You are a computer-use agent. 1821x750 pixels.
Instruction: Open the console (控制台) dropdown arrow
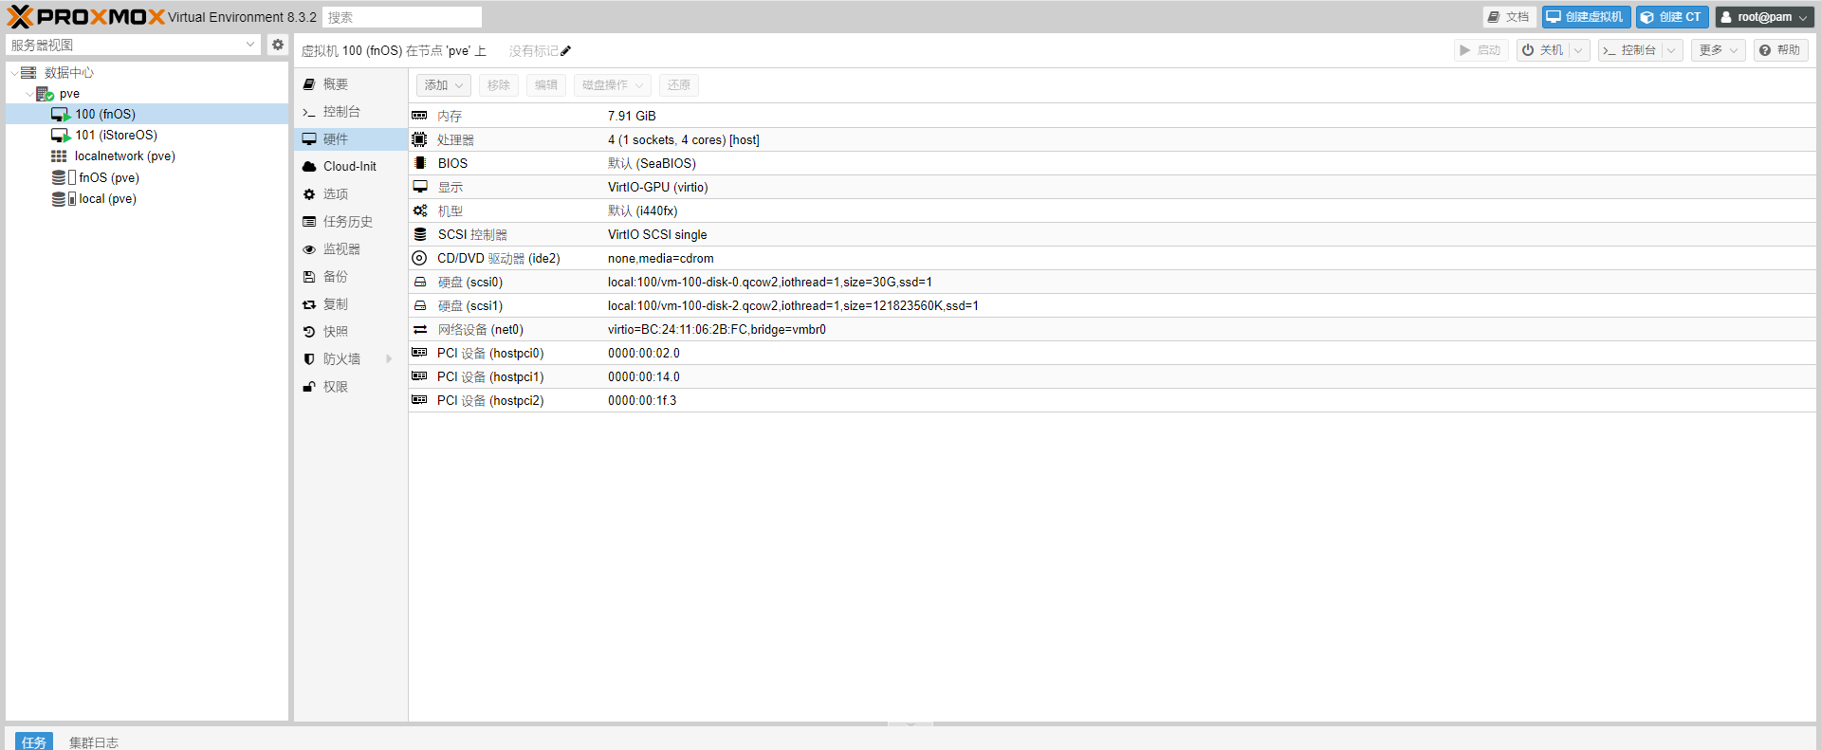(x=1671, y=50)
